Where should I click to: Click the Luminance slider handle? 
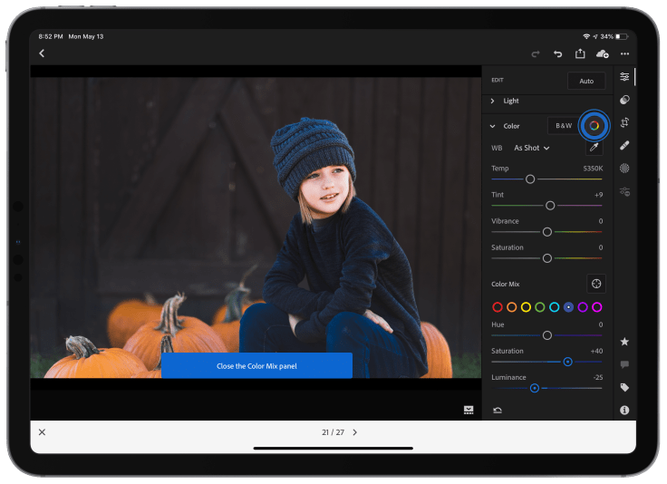coord(535,388)
